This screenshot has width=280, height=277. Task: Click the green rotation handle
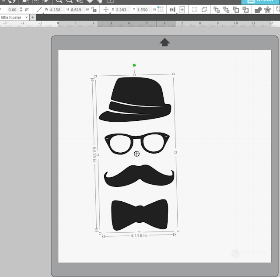(x=134, y=65)
